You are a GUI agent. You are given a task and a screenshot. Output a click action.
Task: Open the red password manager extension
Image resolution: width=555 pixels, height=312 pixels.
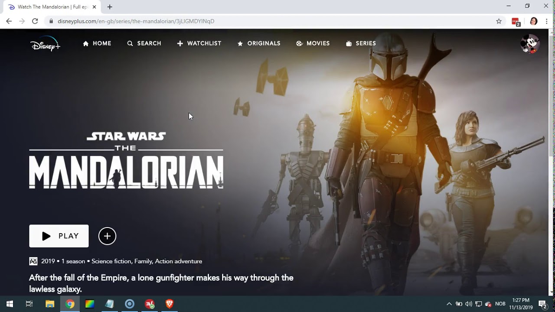tap(516, 22)
